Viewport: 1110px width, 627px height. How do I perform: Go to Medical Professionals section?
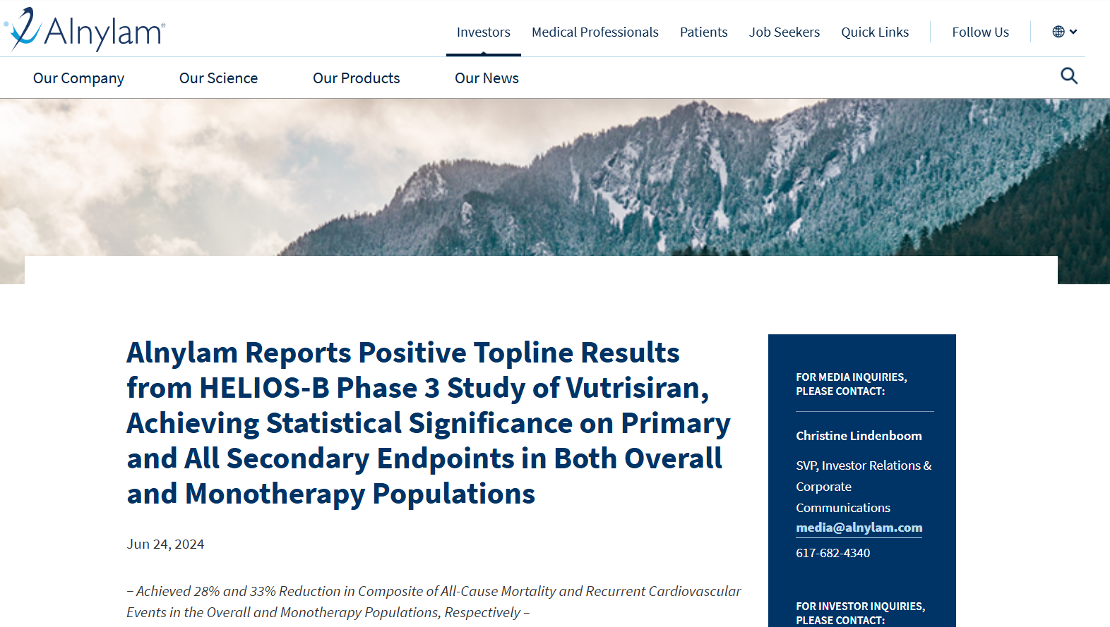[x=595, y=32]
